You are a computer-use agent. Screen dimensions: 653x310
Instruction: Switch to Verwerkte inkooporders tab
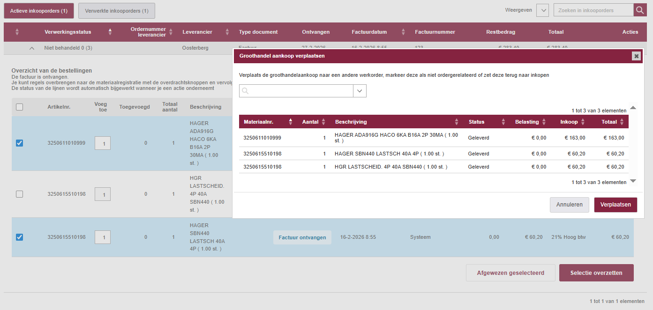[116, 10]
